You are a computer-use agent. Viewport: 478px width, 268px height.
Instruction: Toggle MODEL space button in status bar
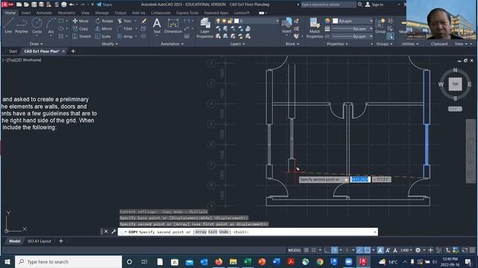[294, 250]
